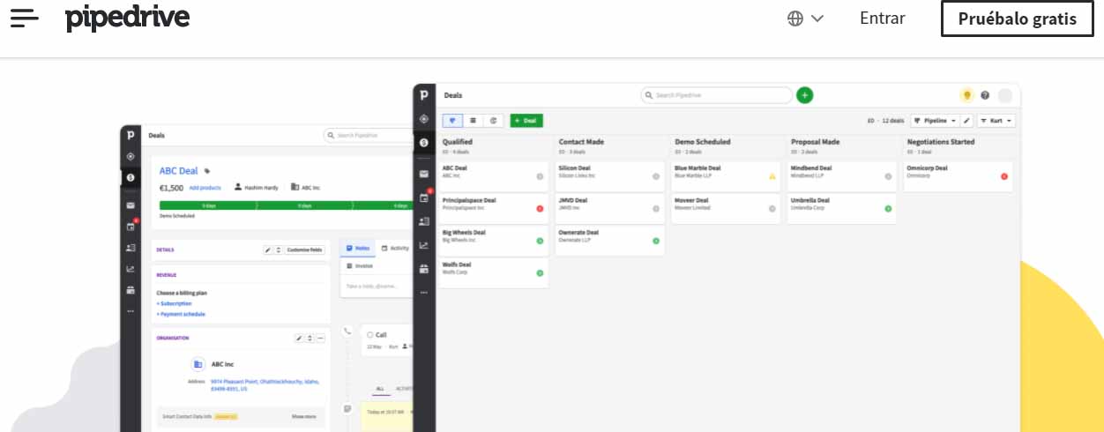Open the help question mark icon
1104x432 pixels.
tap(985, 95)
